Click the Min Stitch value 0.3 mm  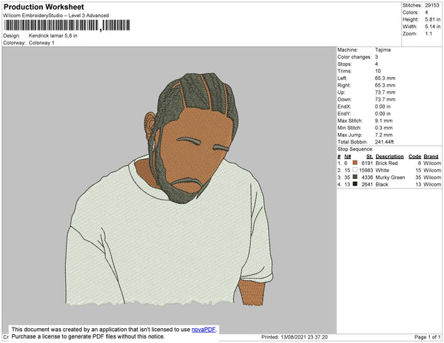pos(383,128)
